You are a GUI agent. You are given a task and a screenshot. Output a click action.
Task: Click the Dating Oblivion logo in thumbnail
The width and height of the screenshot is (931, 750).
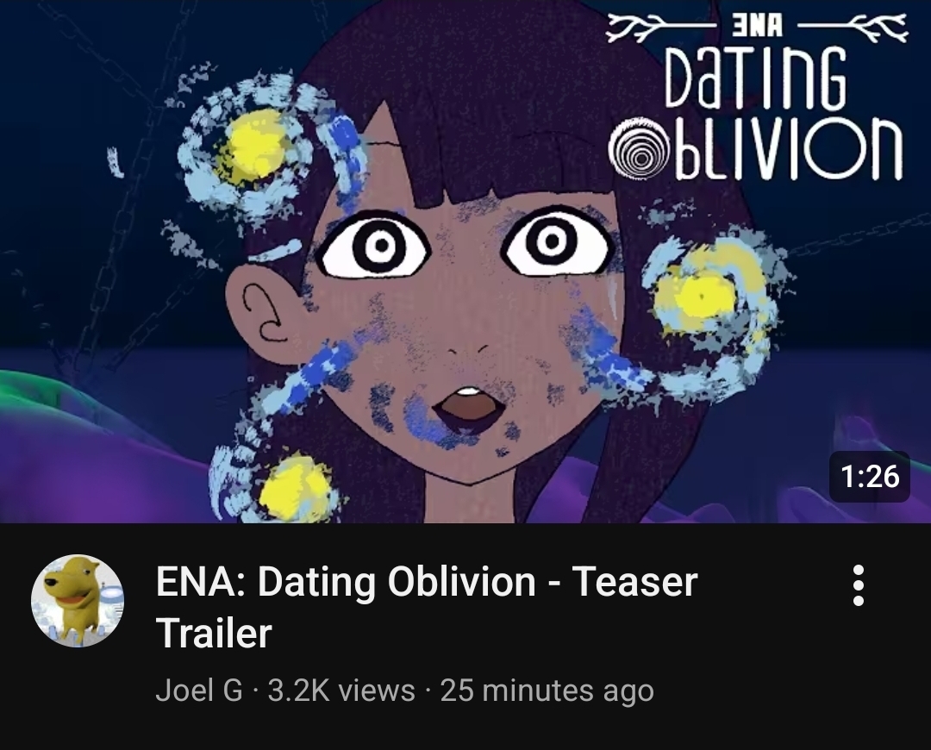757,98
